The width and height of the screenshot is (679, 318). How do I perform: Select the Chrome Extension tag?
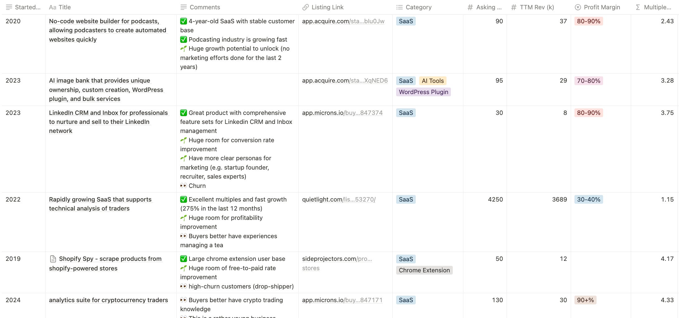click(x=424, y=270)
